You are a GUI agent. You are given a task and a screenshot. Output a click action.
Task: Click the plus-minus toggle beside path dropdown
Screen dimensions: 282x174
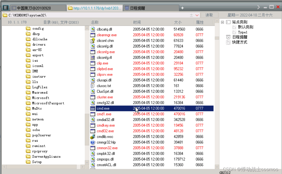pyautogui.click(x=191, y=15)
